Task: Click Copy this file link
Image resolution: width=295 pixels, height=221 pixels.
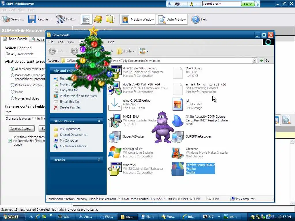Action: [x=69, y=90]
